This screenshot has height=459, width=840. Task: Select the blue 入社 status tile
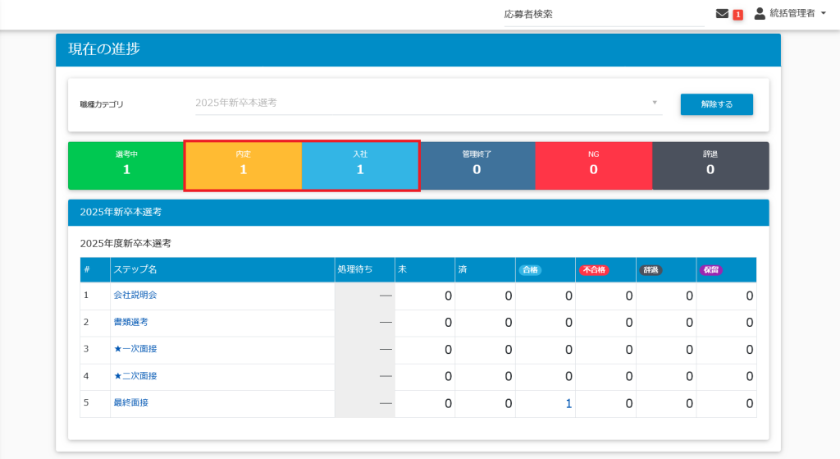pos(360,166)
